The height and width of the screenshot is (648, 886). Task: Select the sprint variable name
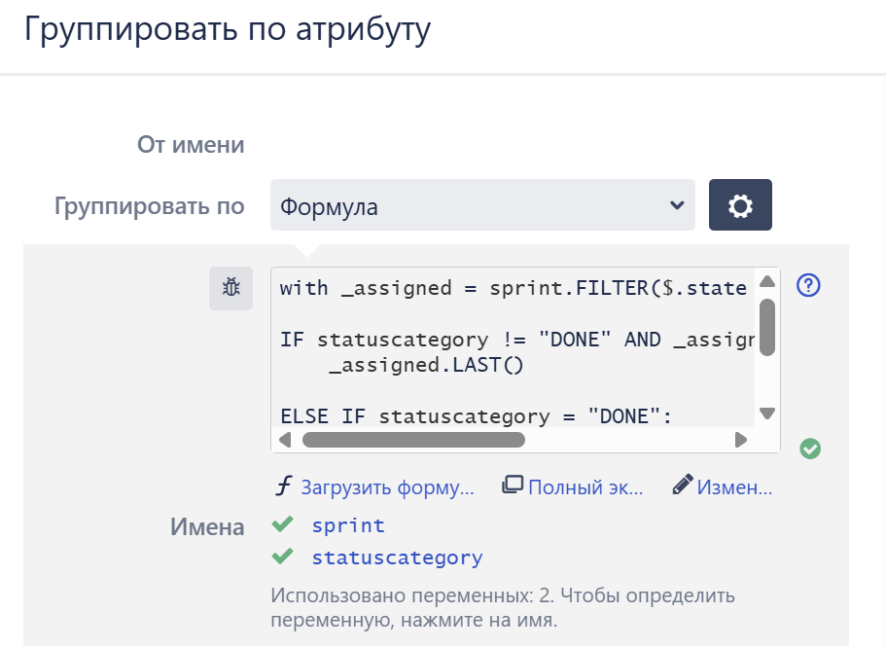[347, 524]
